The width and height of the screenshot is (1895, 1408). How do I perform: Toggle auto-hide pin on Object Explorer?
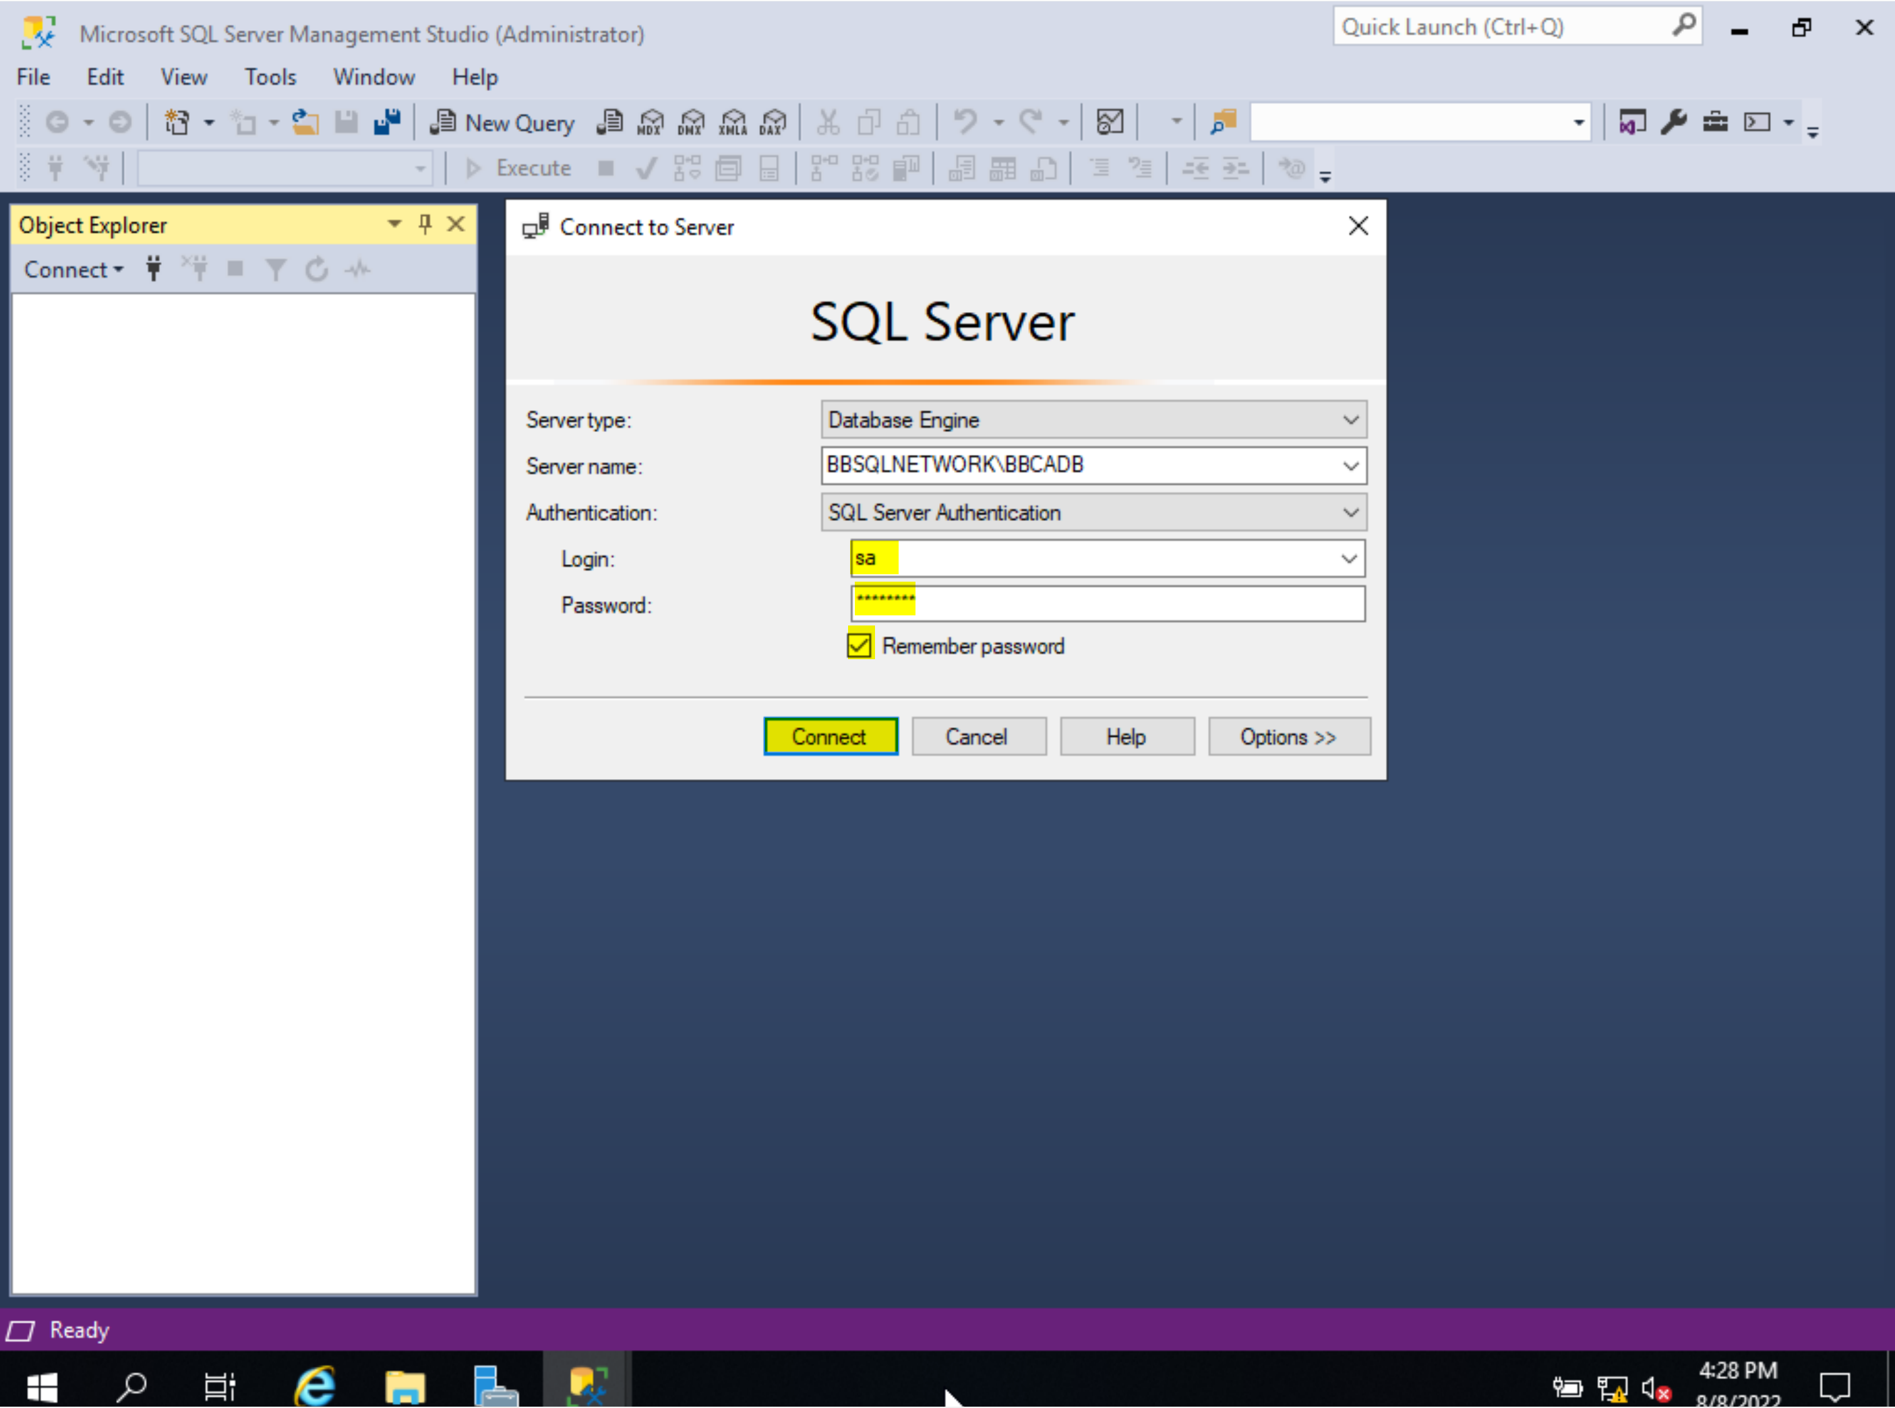pos(425,224)
